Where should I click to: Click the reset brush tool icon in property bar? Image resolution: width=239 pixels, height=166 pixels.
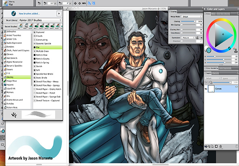39,3
